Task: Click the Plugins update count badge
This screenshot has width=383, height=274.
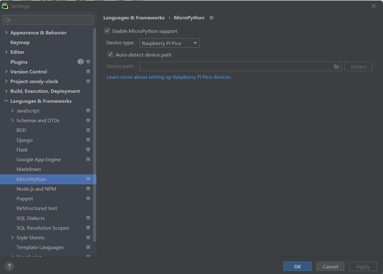Action: click(x=81, y=62)
